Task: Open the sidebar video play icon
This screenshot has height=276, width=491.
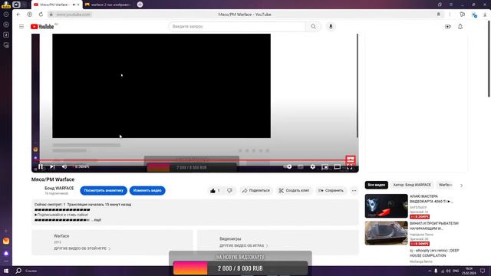Action: pyautogui.click(x=6, y=25)
